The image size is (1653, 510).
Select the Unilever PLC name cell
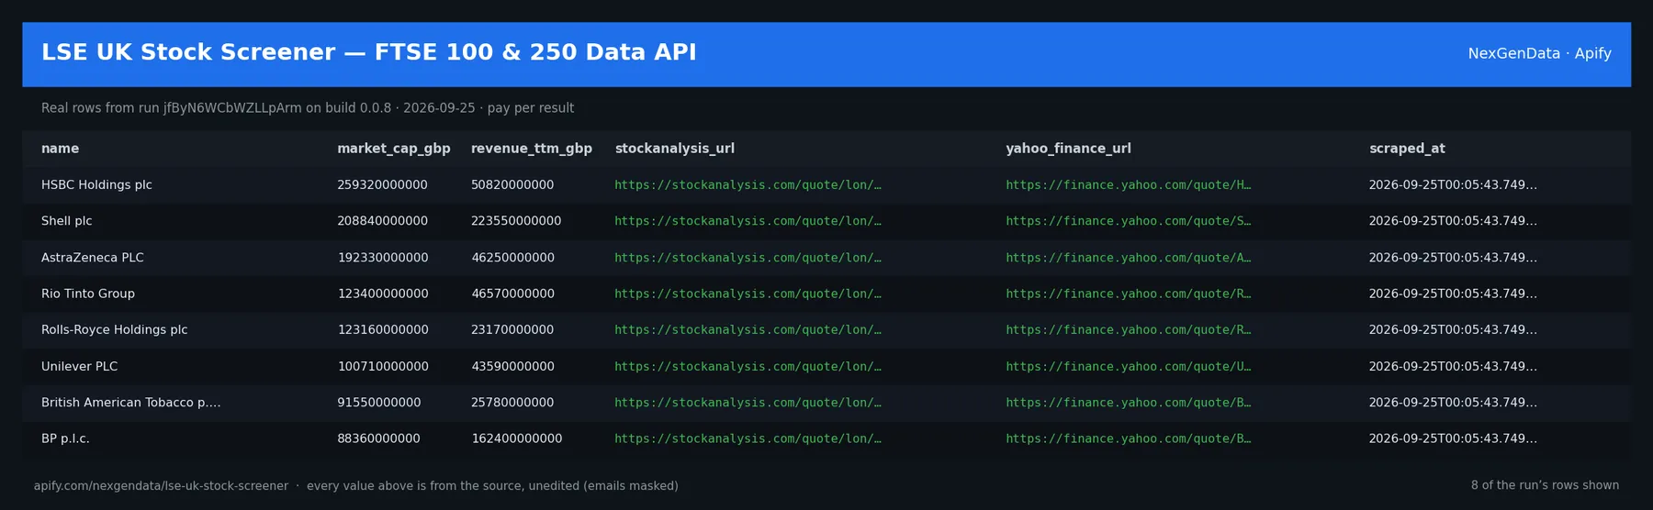(80, 366)
